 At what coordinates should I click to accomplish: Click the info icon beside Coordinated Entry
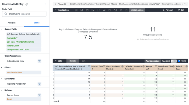point(27,4)
